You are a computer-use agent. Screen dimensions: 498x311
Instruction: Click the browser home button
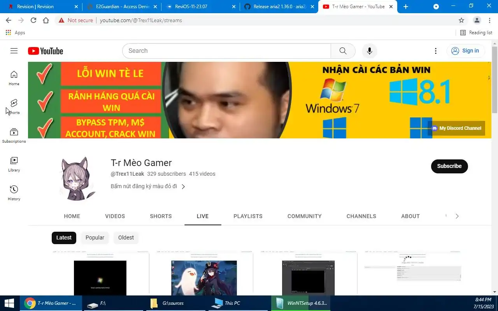coord(46,20)
